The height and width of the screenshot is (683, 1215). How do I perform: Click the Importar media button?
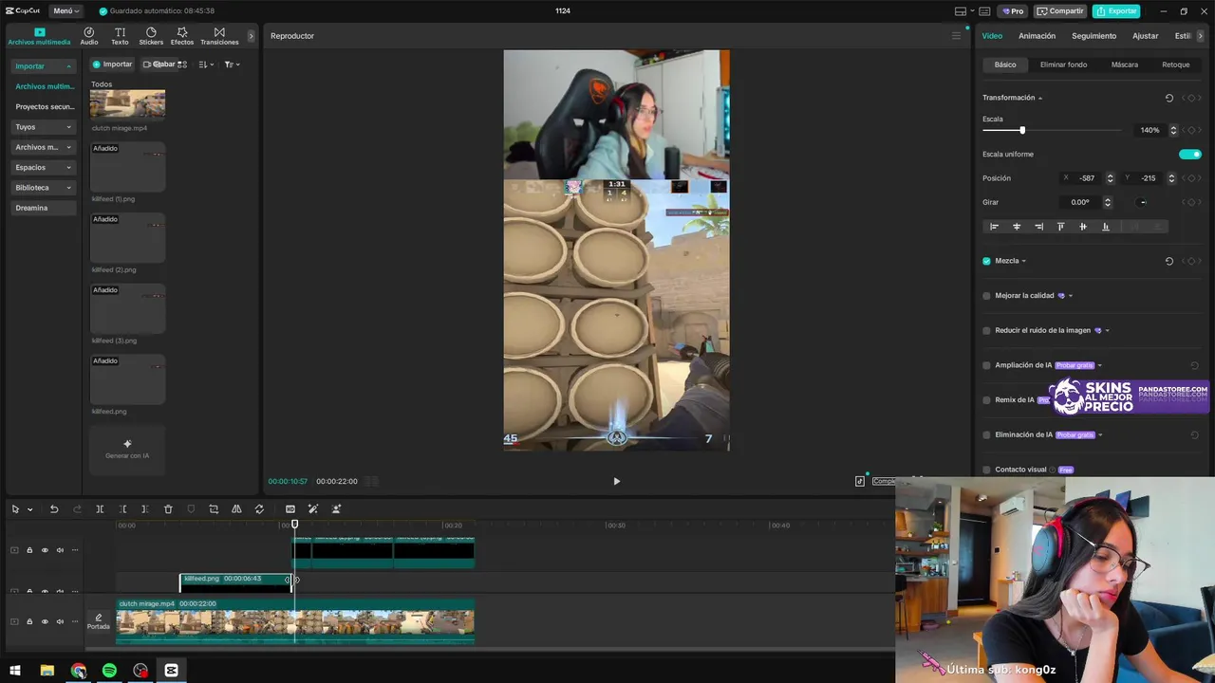[112, 65]
